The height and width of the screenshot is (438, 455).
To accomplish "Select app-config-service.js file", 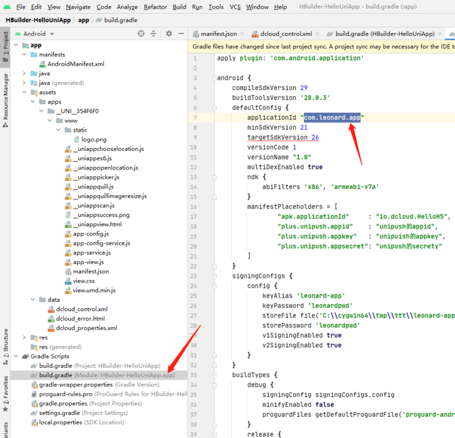I will point(101,243).
